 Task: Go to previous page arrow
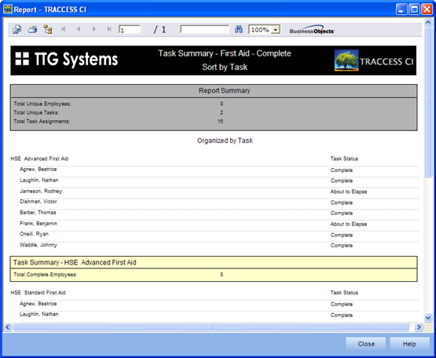pos(79,29)
